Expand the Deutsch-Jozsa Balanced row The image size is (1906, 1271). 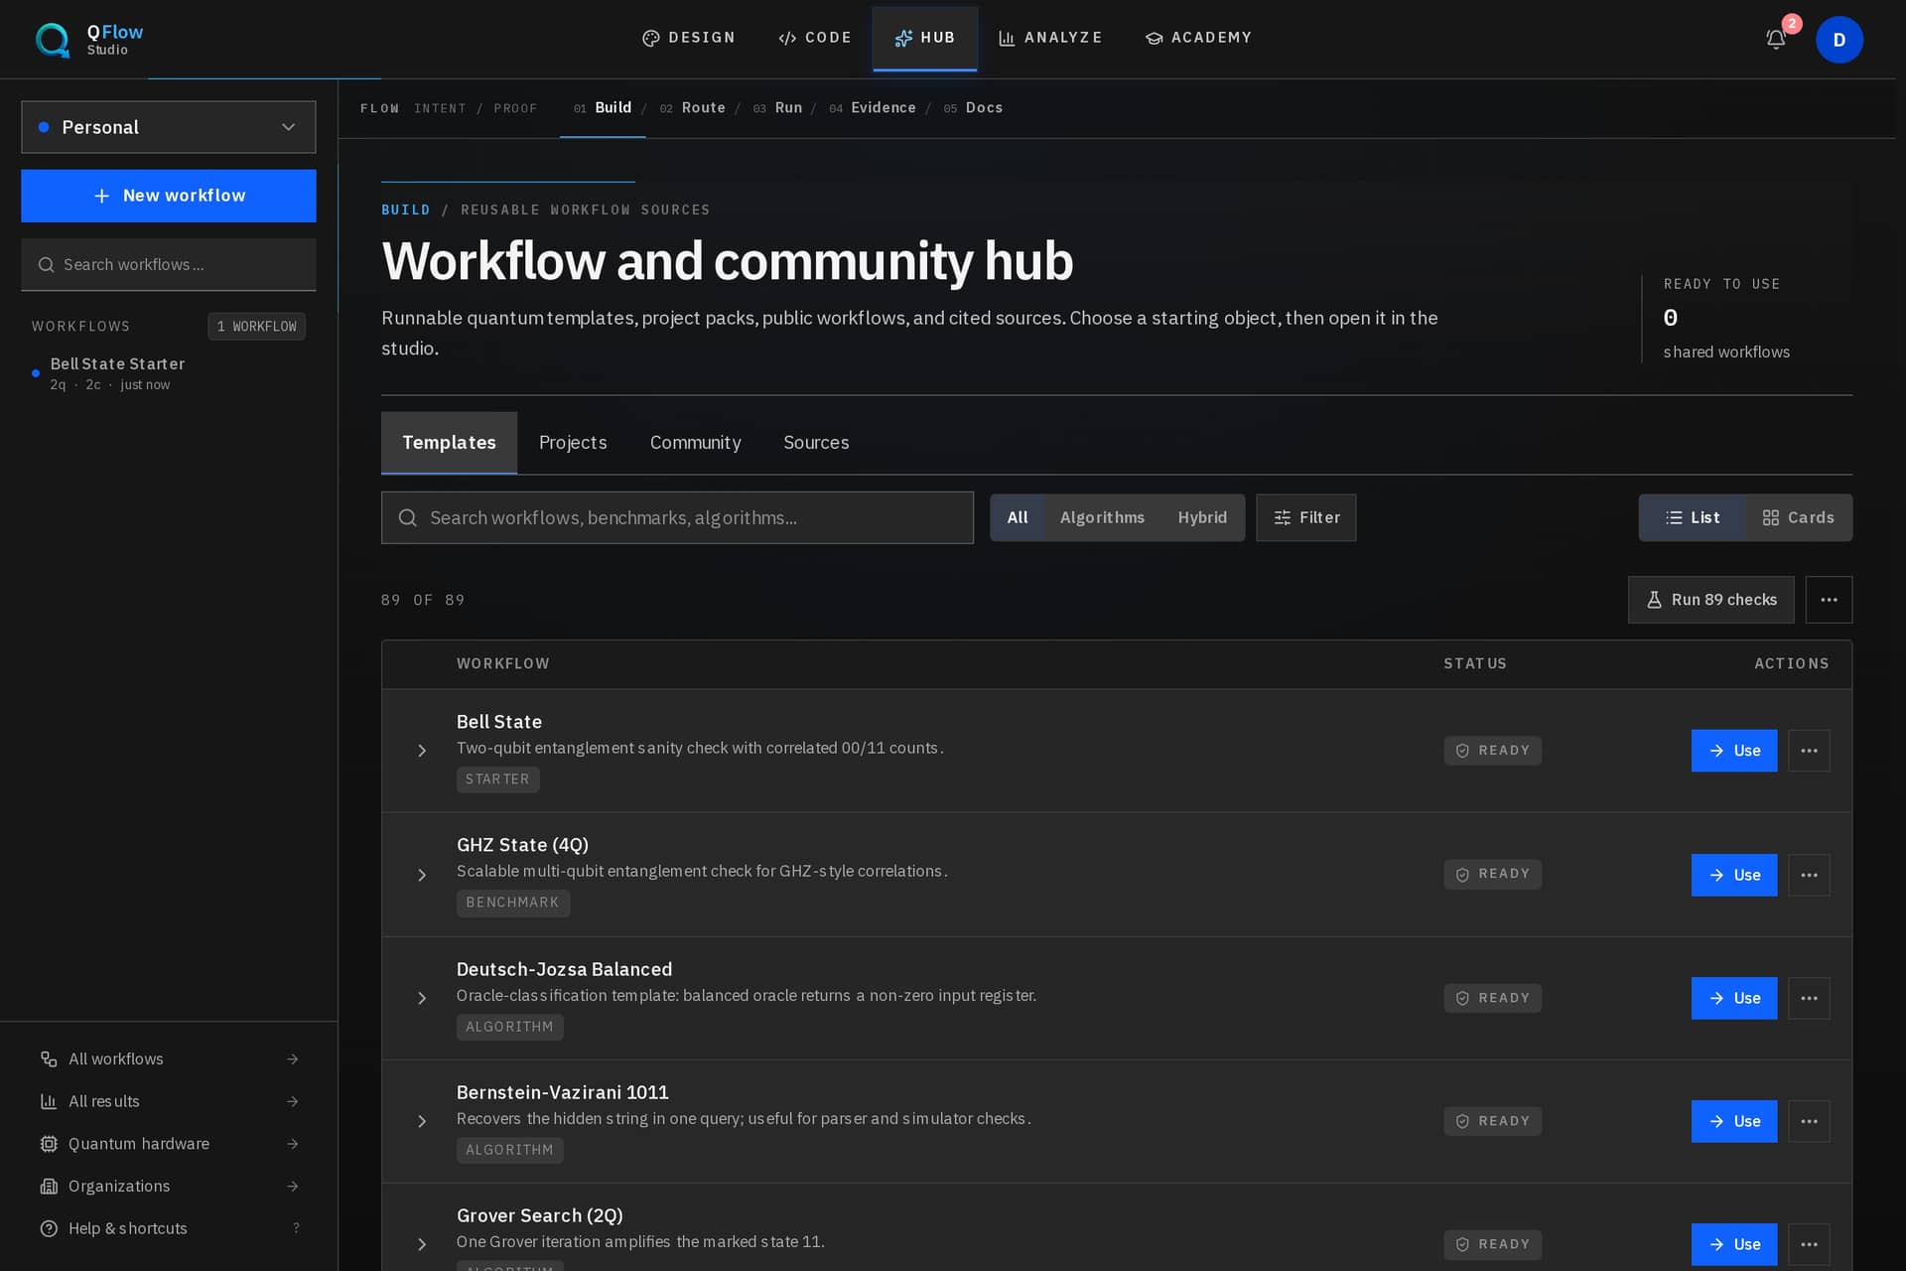click(x=422, y=998)
